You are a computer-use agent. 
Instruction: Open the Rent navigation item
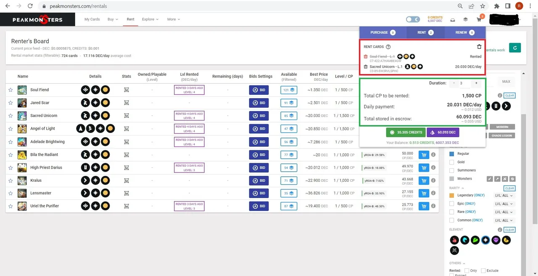[x=131, y=19]
